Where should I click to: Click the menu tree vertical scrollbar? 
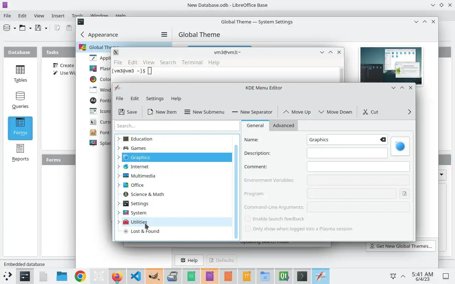click(x=236, y=192)
